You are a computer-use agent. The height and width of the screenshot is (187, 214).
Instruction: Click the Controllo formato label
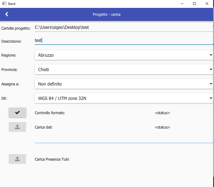[x=50, y=113]
